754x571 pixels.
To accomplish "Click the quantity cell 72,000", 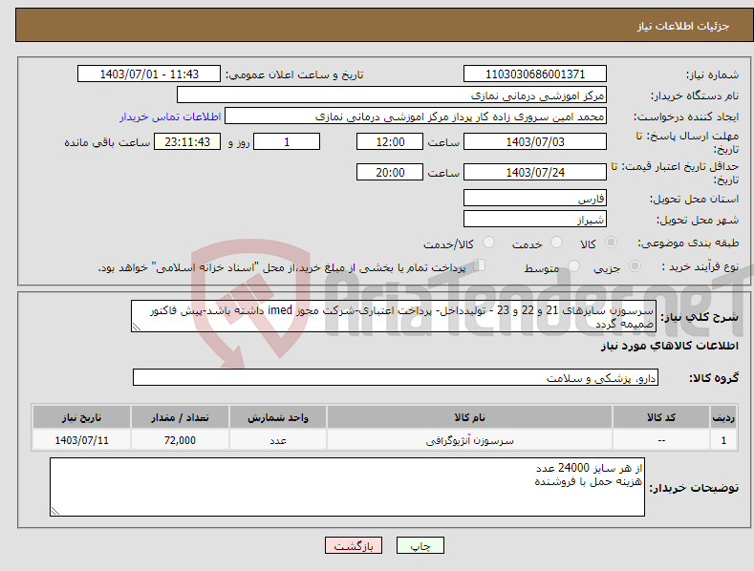I will (180, 440).
